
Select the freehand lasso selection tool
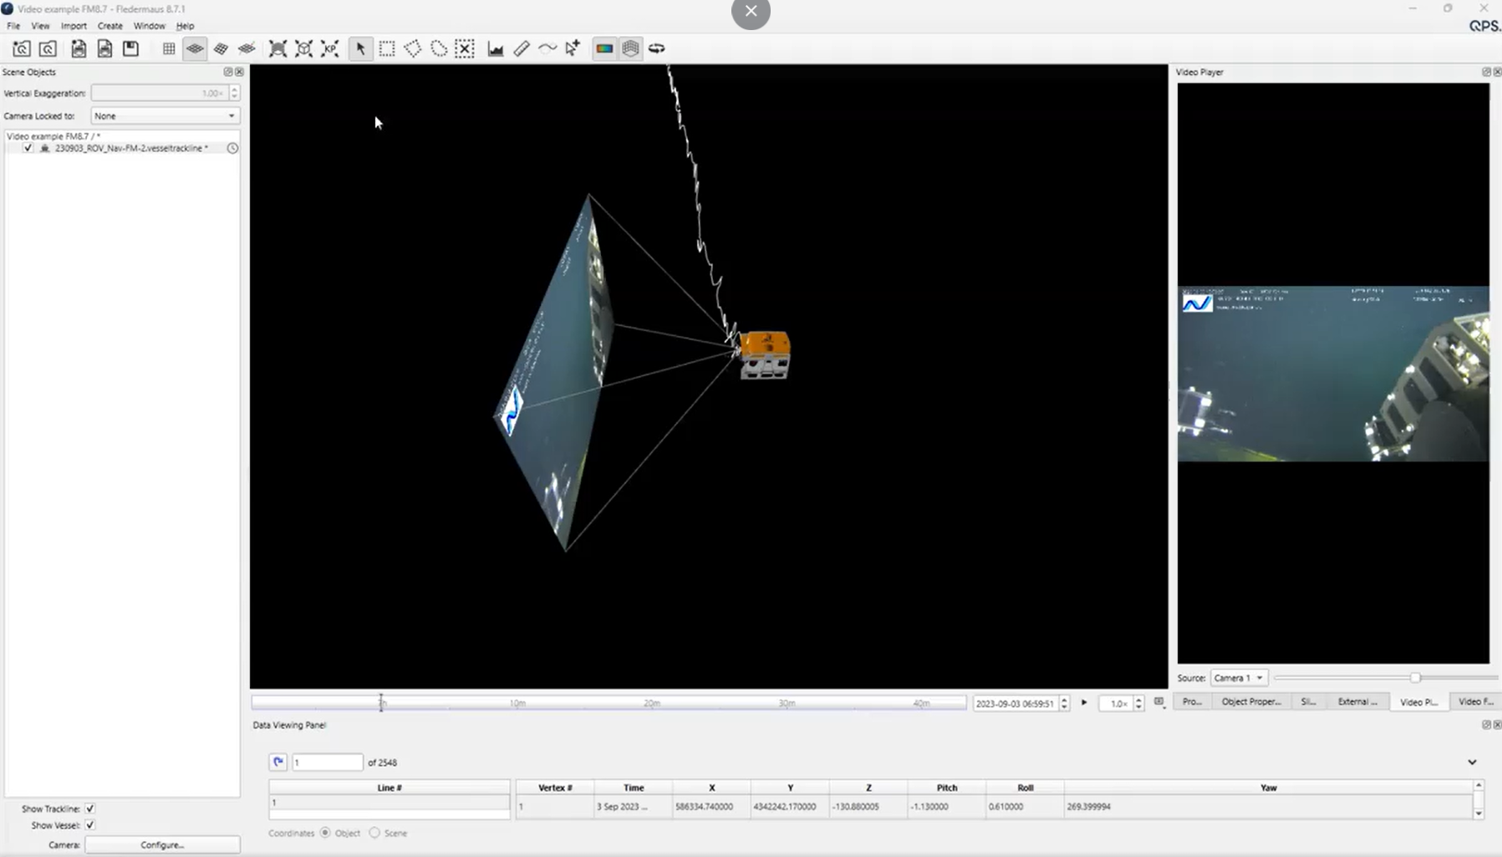tap(439, 48)
